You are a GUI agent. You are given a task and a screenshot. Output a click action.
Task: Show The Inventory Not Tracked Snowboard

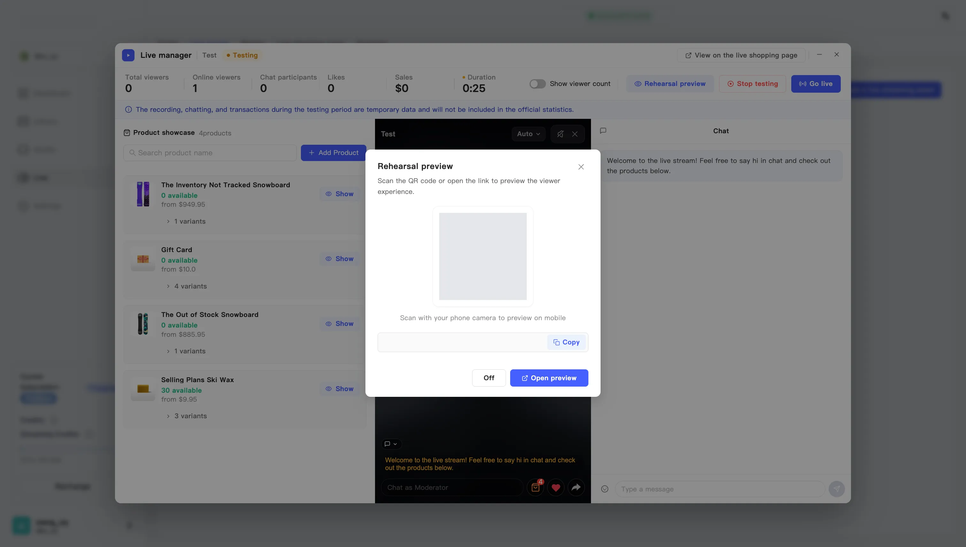click(x=339, y=194)
